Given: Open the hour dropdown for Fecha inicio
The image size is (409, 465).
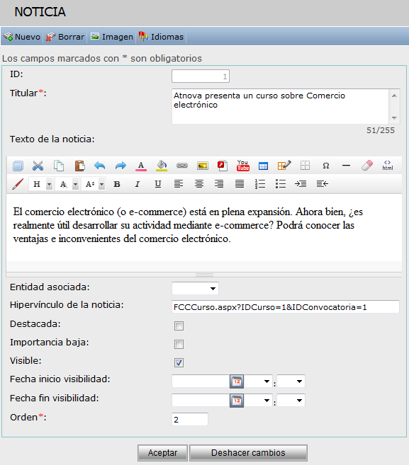Looking at the screenshot, I should [x=259, y=381].
